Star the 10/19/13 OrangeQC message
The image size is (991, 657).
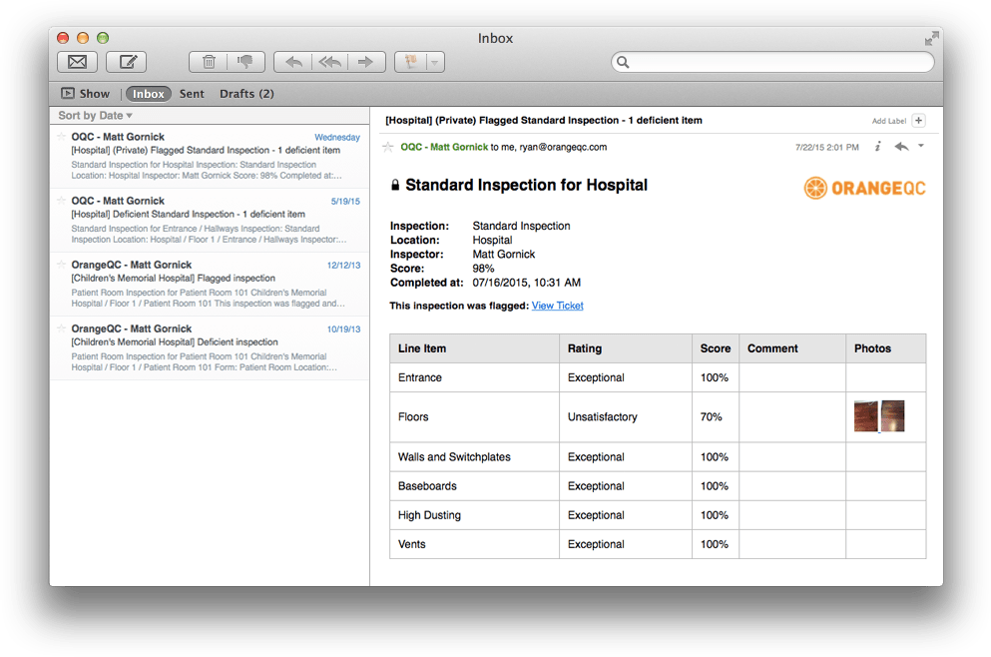[x=61, y=328]
